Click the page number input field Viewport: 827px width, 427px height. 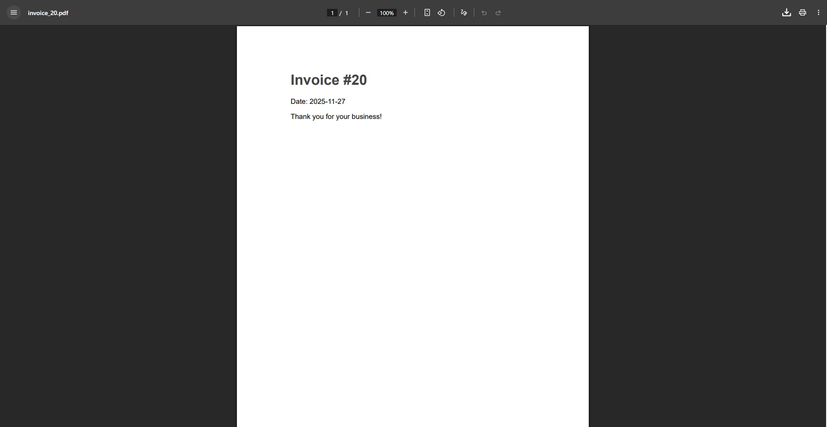pyautogui.click(x=332, y=13)
